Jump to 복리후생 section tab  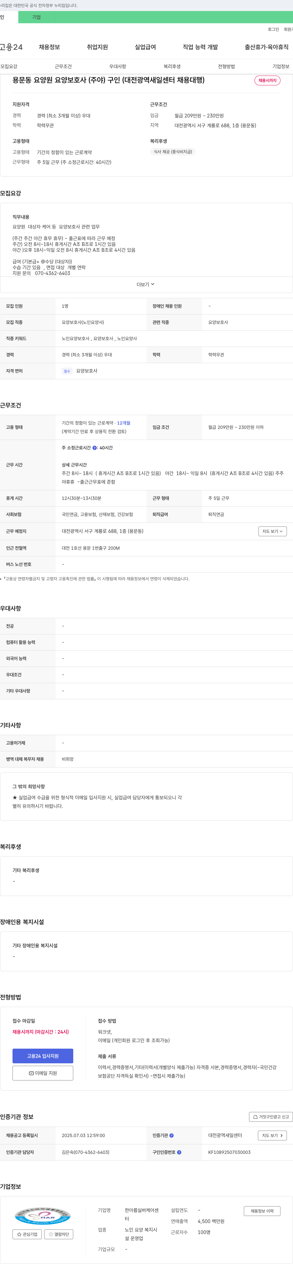coord(172,66)
